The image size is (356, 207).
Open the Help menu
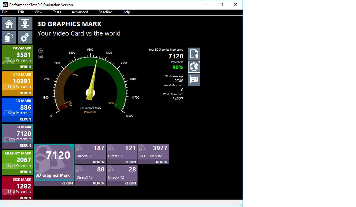[126, 12]
